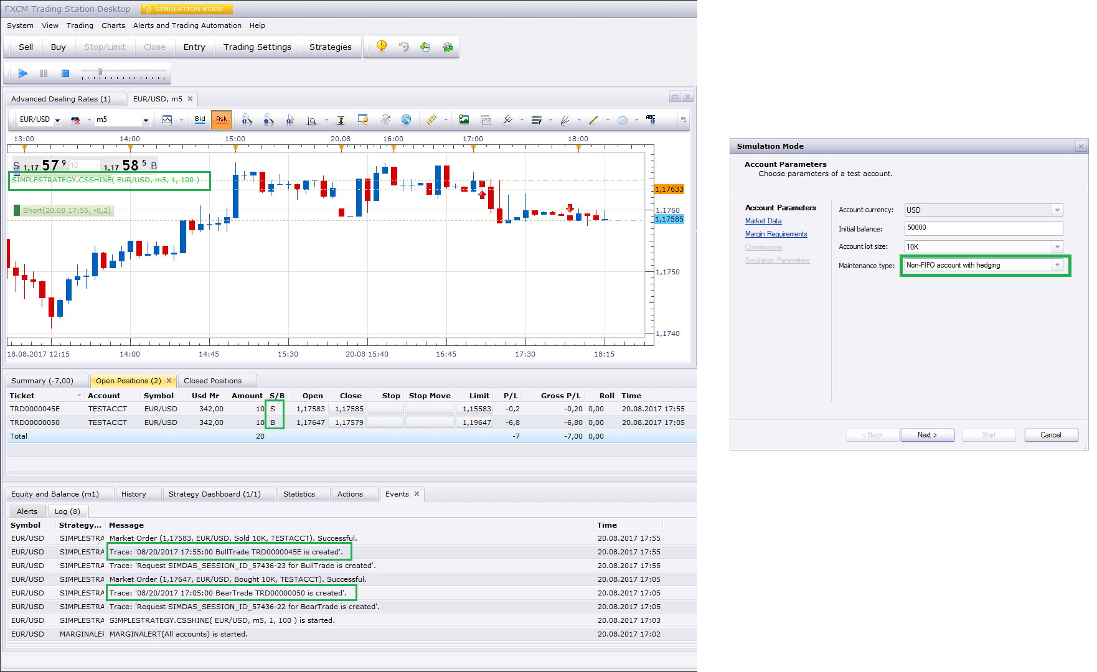The width and height of the screenshot is (1097, 672).
Task: Open the Maintenance type dropdown
Action: click(x=1057, y=265)
